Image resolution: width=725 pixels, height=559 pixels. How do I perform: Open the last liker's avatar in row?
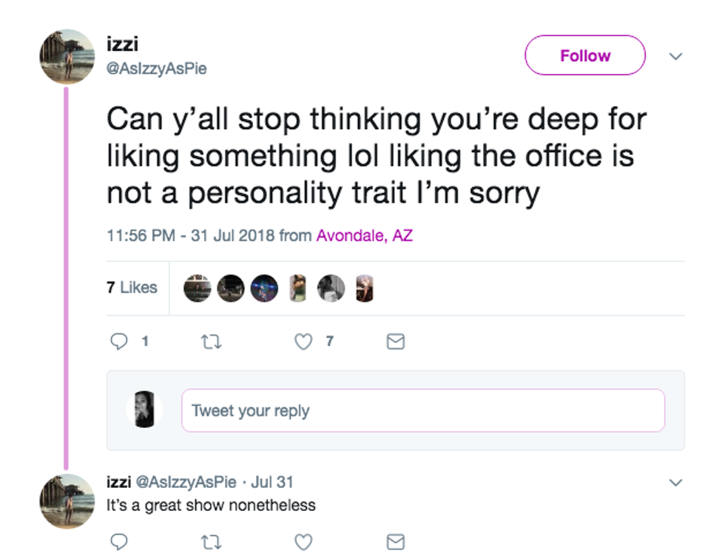tap(363, 288)
